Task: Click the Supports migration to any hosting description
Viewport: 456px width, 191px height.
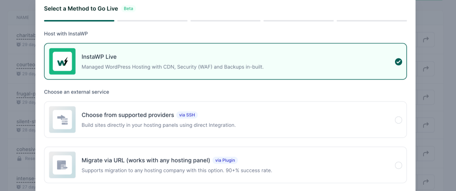Action: click(177, 171)
